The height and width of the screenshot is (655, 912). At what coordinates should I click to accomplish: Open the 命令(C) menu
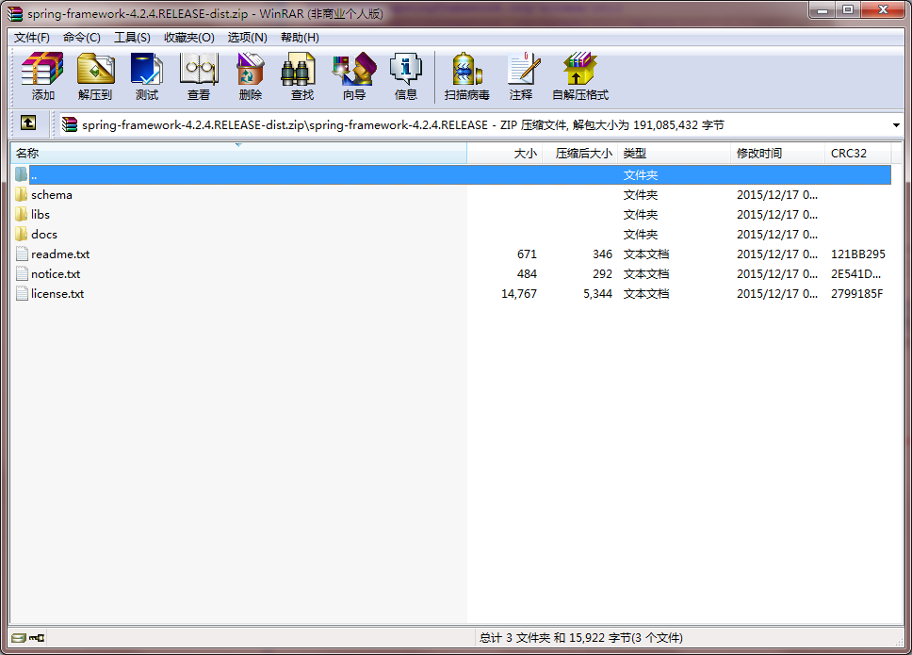pyautogui.click(x=82, y=38)
